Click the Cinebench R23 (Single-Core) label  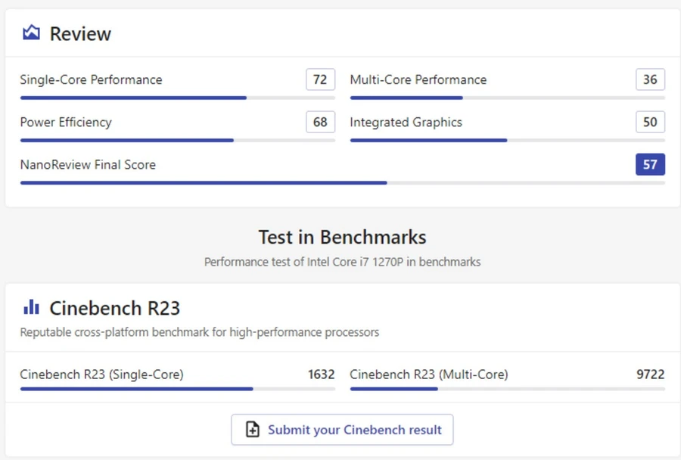tap(101, 375)
